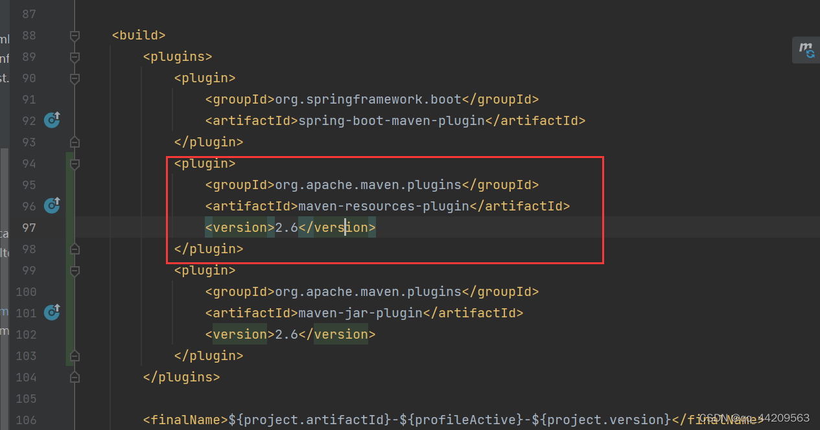Screen dimensions: 820x430
Task: Click upgrade icon beside maven-jar-plugin artifactId
Action: pos(52,312)
